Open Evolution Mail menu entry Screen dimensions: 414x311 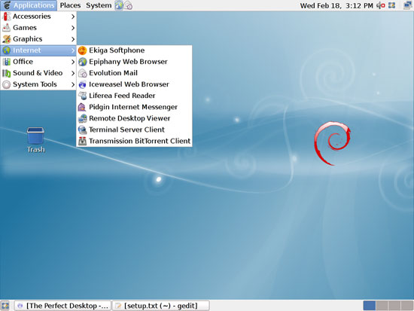tap(135, 73)
